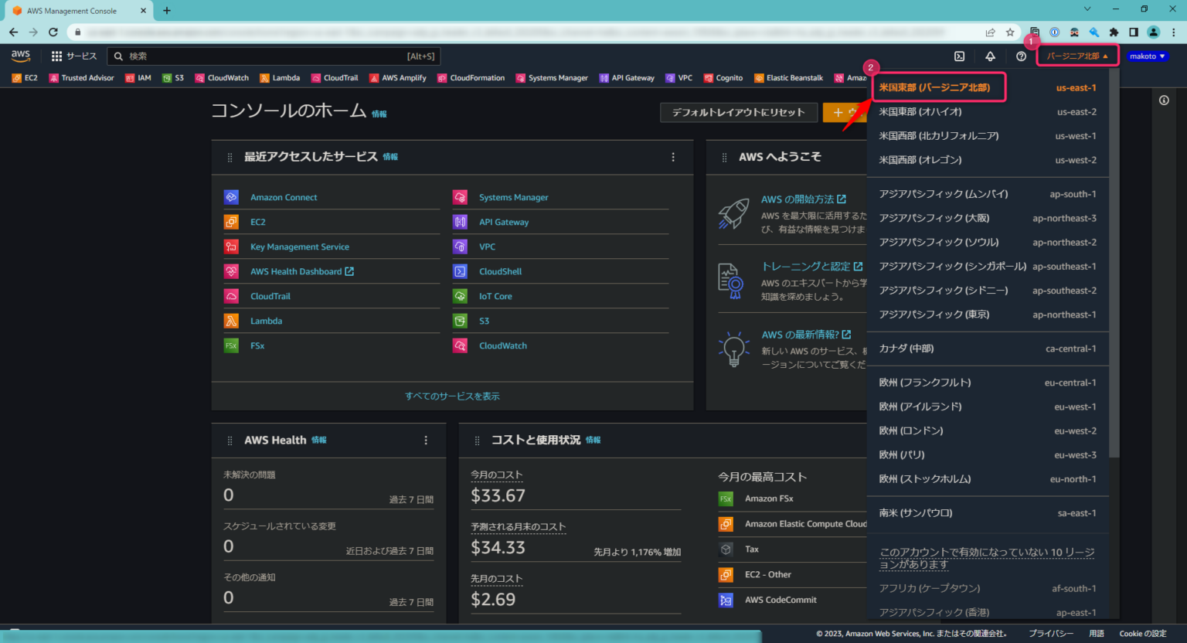Viewport: 1187px width, 643px height.
Task: Open CloudWatch from the favorites bar
Action: pyautogui.click(x=222, y=77)
